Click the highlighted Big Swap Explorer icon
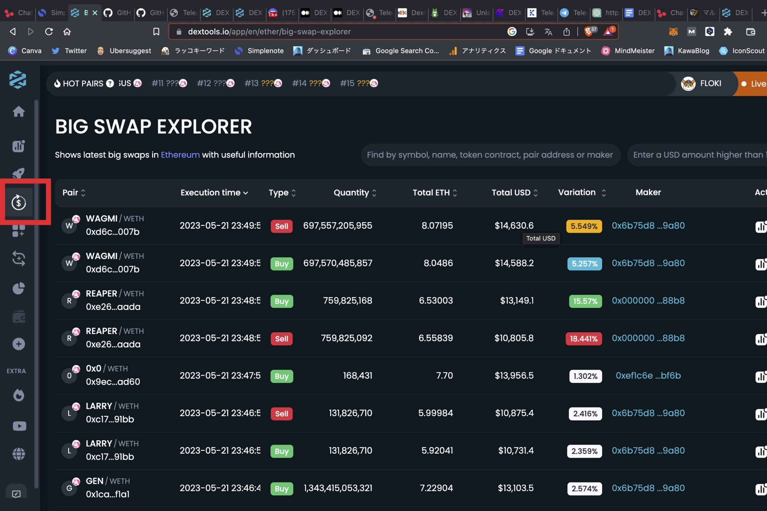The image size is (767, 511). 18,202
